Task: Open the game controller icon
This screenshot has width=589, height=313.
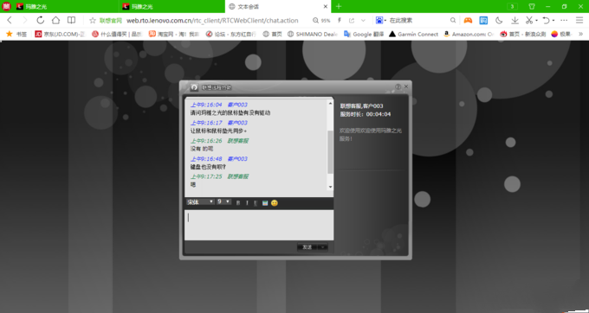Action: 468,20
